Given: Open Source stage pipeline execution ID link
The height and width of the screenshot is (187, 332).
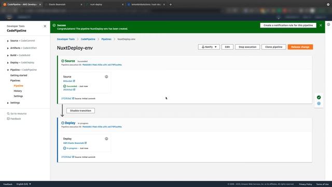Looking at the screenshot, I should 102,64.
